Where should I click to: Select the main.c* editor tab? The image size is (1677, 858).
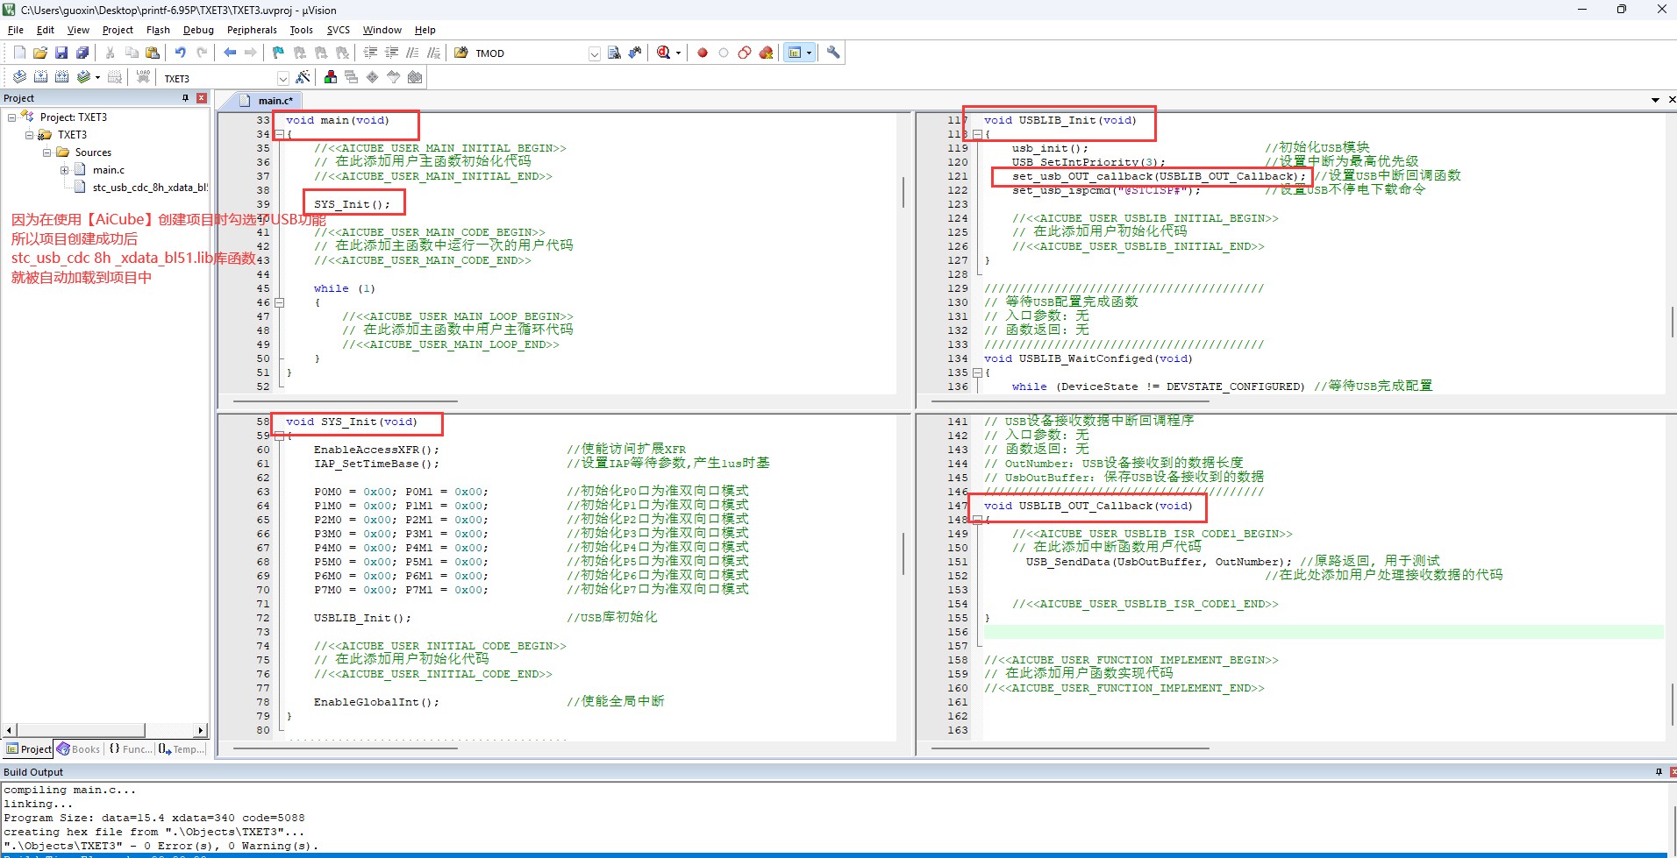pyautogui.click(x=267, y=101)
